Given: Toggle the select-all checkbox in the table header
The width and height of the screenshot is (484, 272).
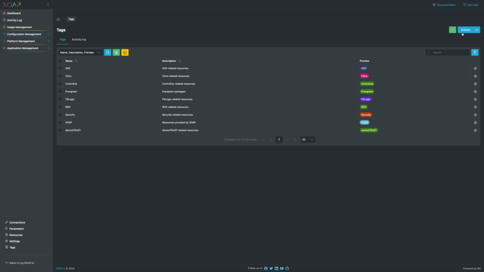Looking at the screenshot, I should pyautogui.click(x=60, y=61).
